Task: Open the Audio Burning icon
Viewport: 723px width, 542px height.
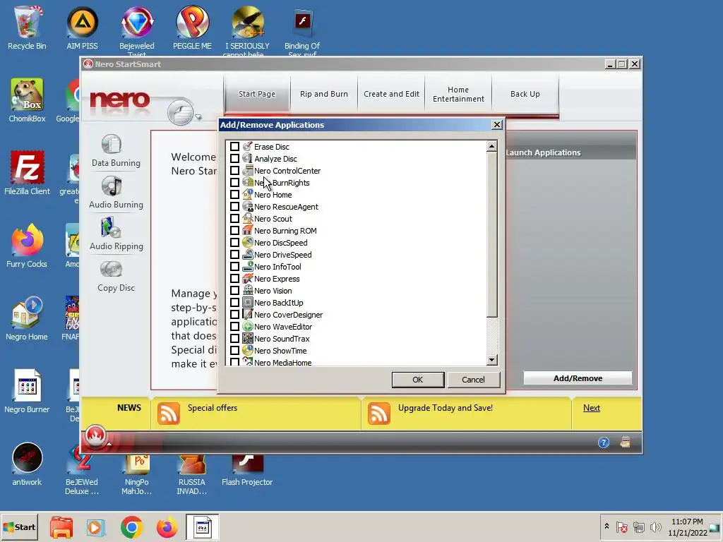Action: (x=111, y=186)
